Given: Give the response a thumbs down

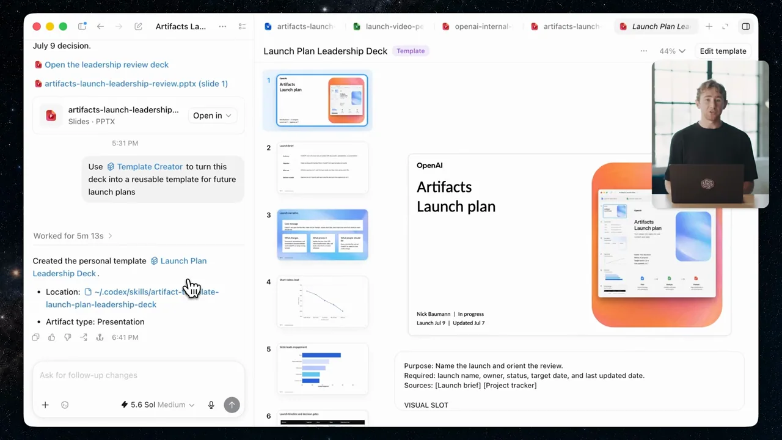Looking at the screenshot, I should (x=68, y=337).
